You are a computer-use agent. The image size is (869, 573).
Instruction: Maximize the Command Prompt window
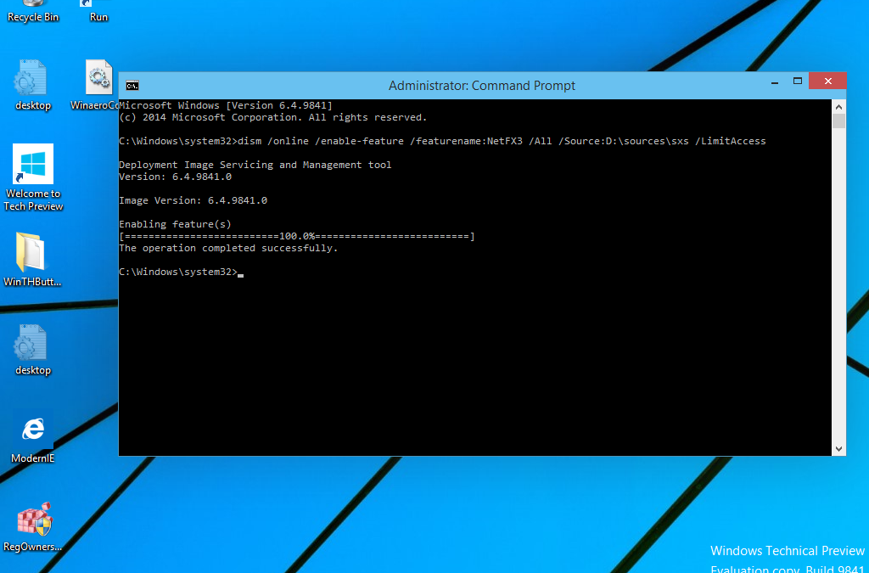(x=798, y=81)
